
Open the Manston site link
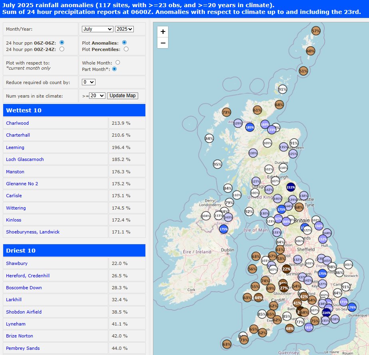15,172
